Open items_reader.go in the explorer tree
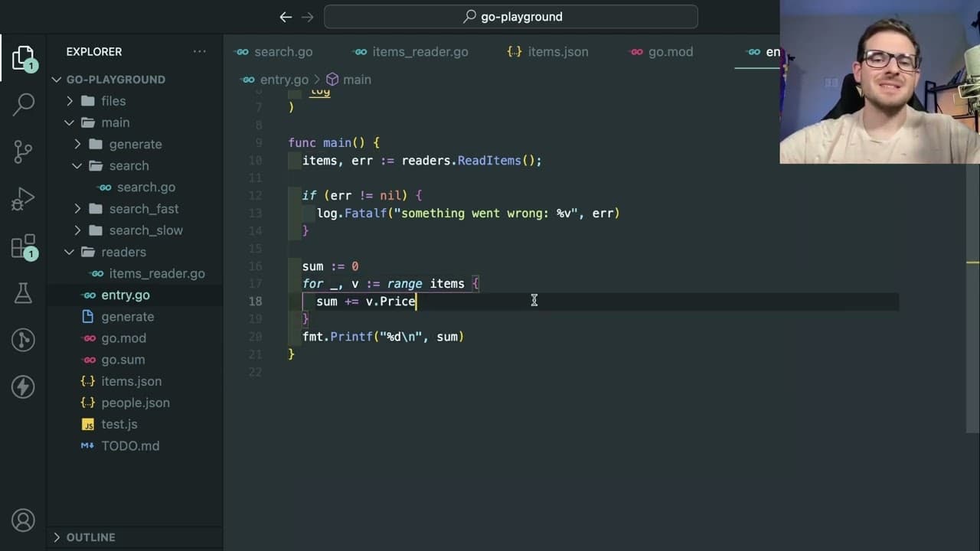 tap(157, 274)
